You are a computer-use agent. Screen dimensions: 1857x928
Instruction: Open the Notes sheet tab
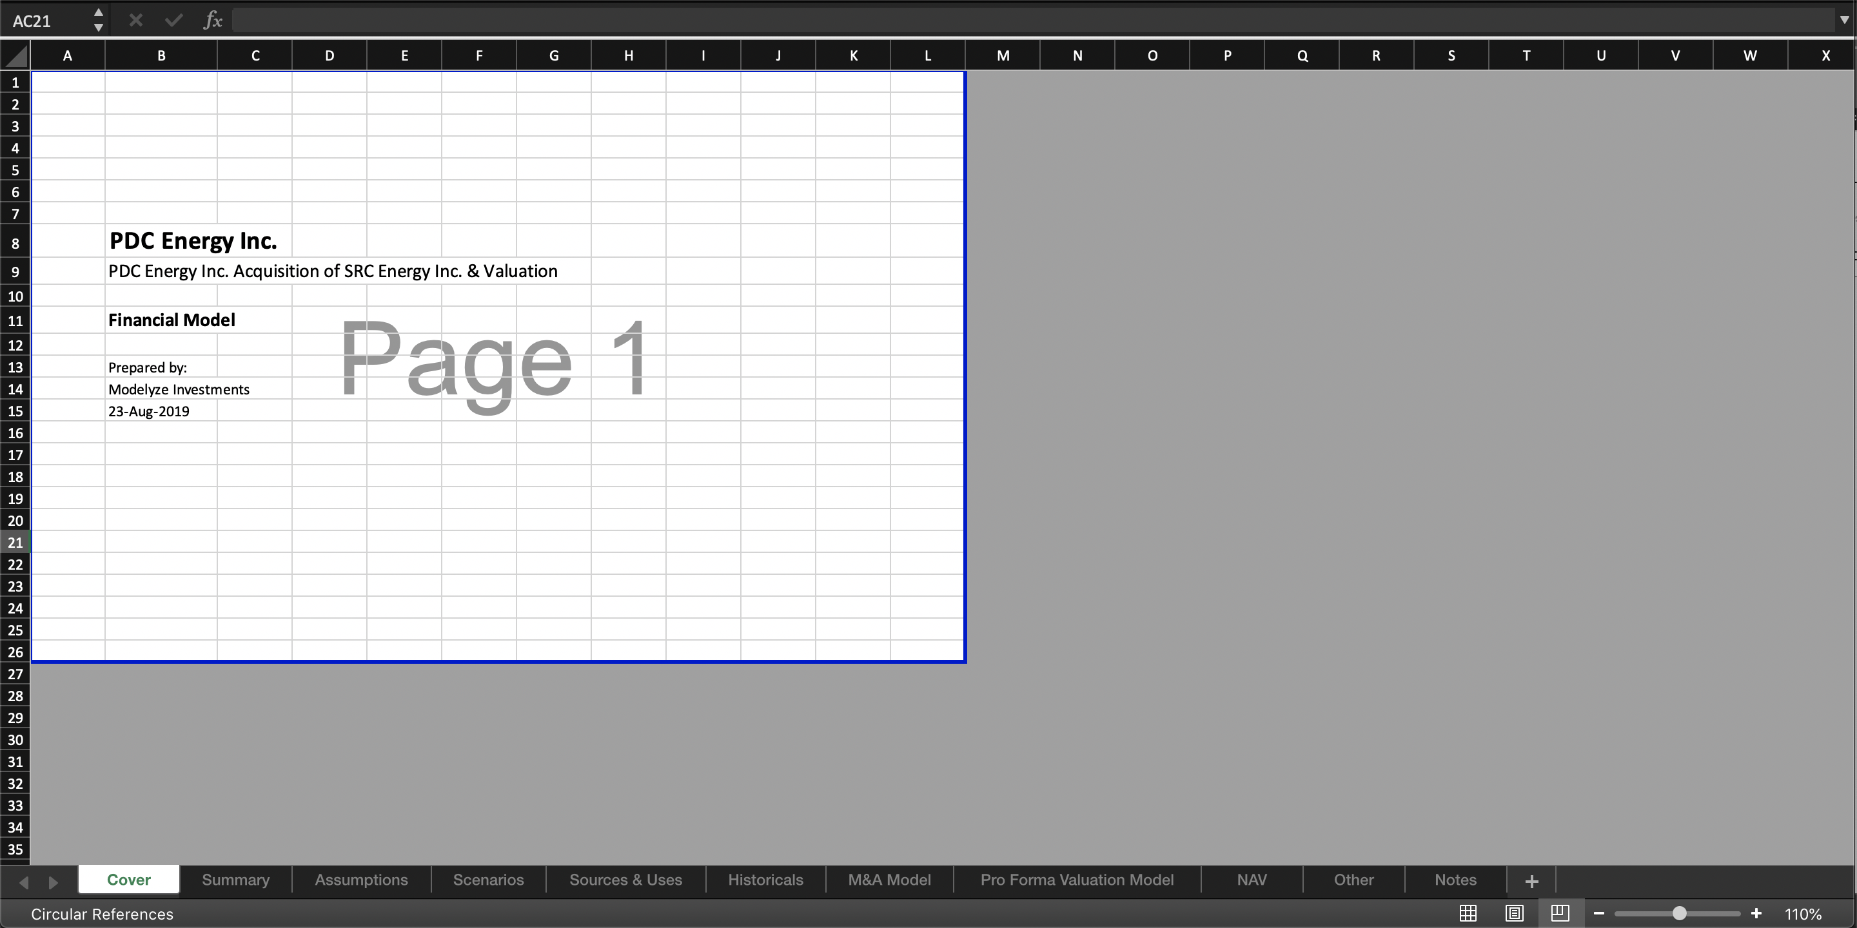[1455, 880]
